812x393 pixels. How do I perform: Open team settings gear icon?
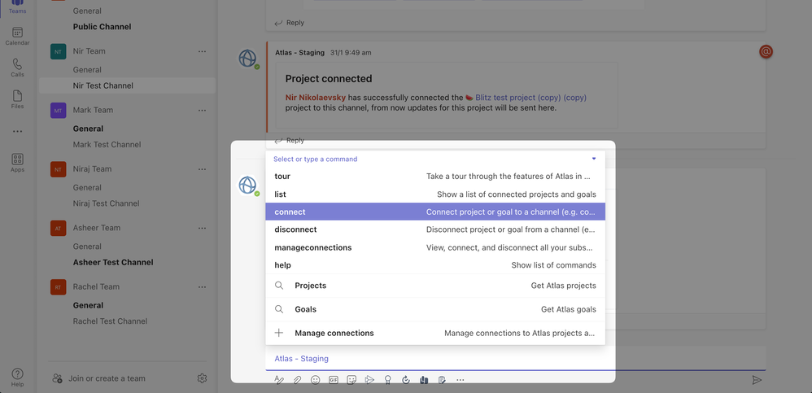pos(202,378)
